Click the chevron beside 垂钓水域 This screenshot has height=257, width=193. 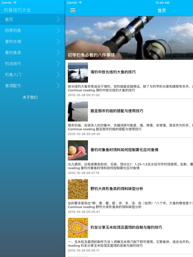(58, 41)
